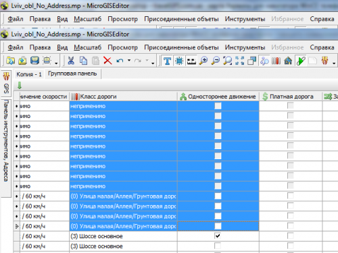Click the speed cell in the last Шоссе основное row
Image resolution: width=338 pixels, height=253 pixels.
(x=44, y=246)
